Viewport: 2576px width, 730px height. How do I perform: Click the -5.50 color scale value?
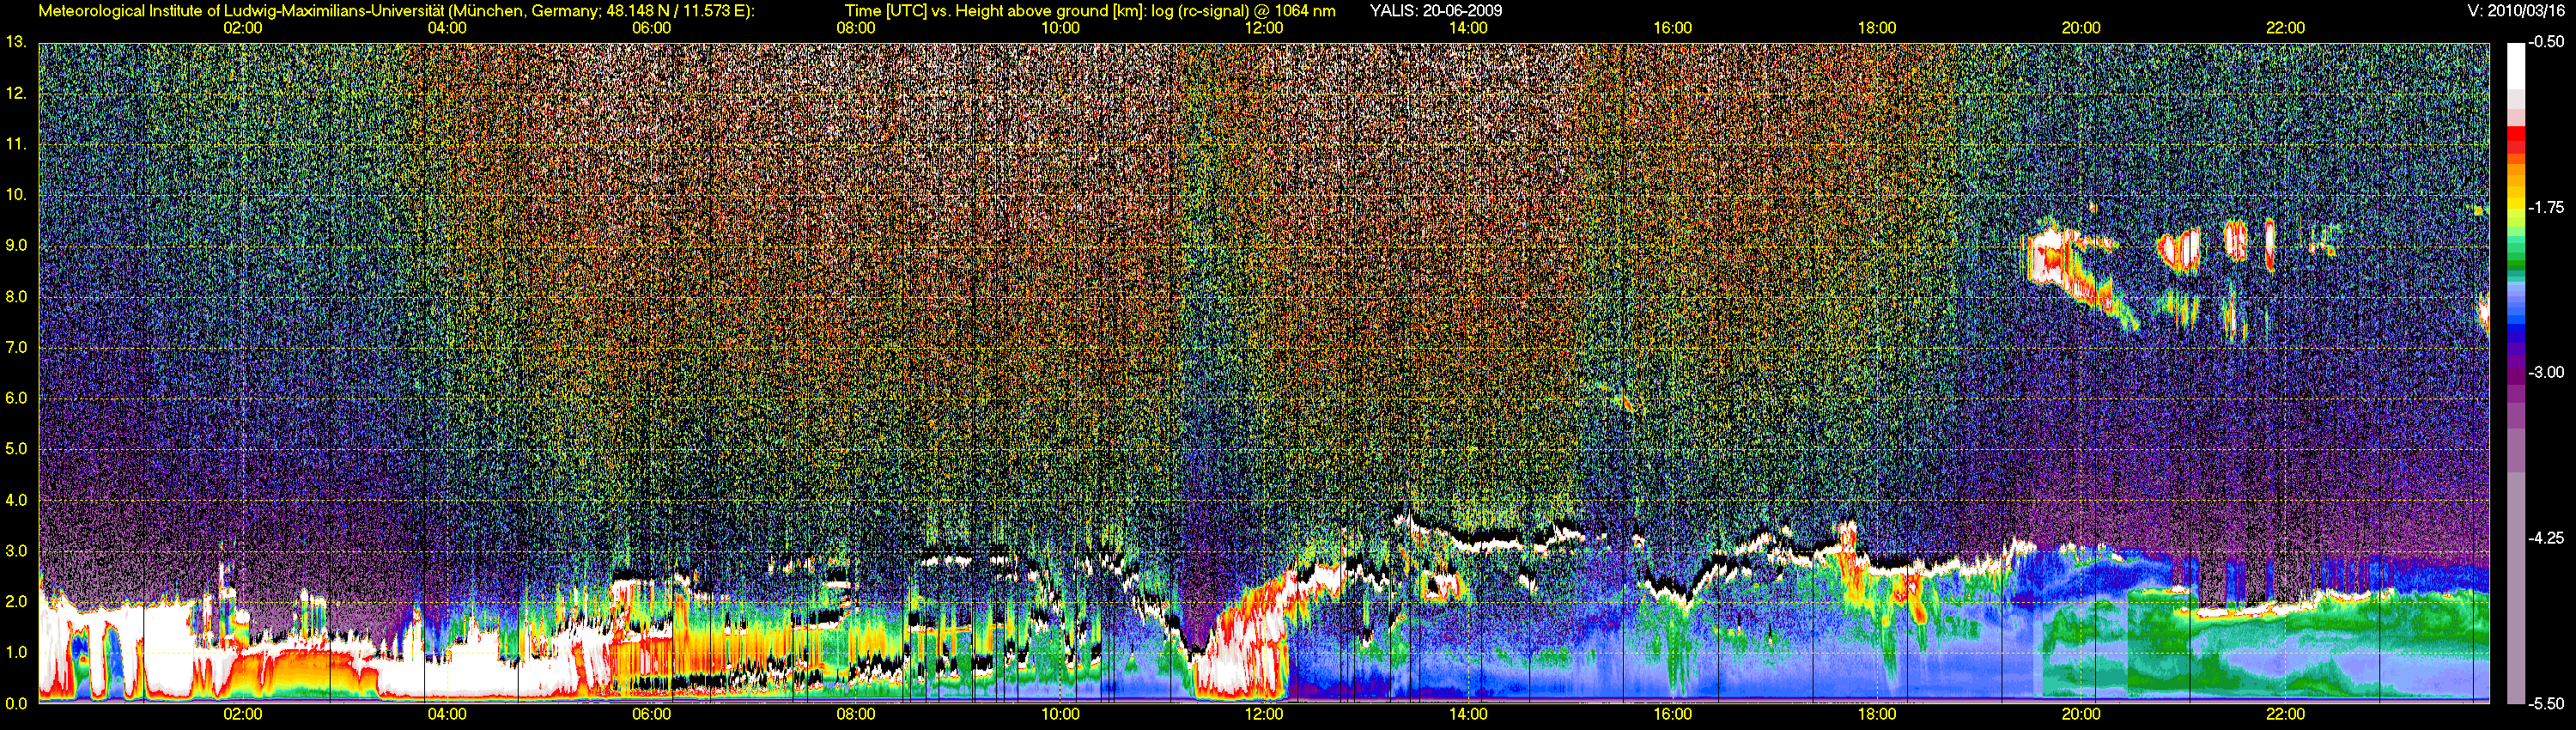coord(2546,703)
